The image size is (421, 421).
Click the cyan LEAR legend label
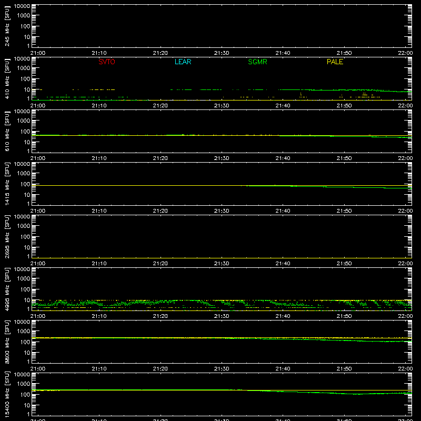click(183, 62)
